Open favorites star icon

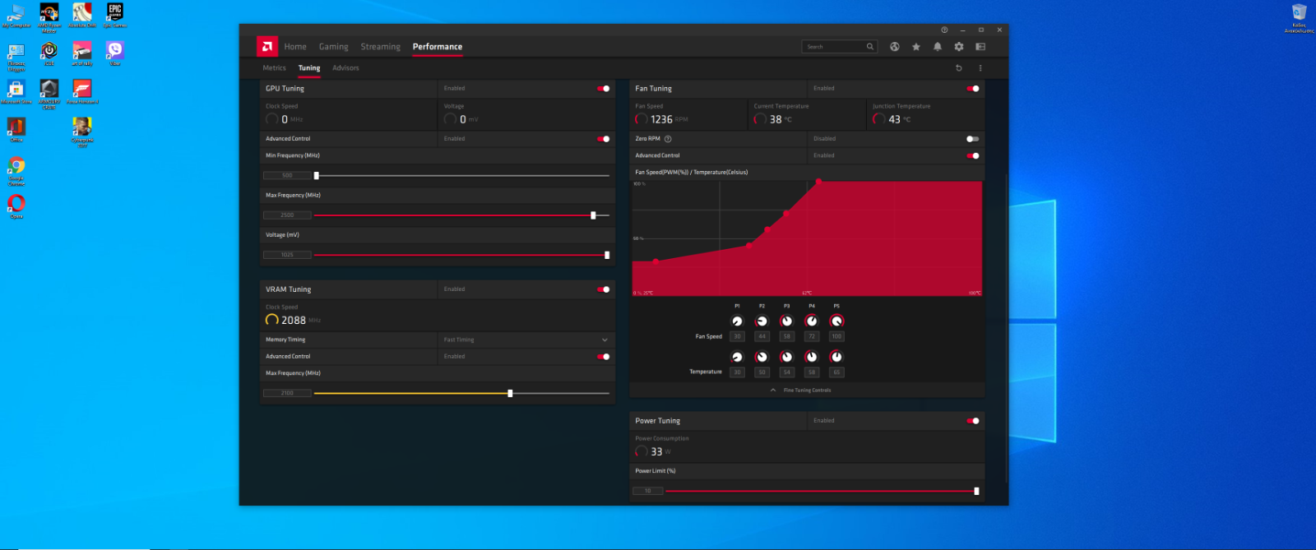tap(916, 47)
